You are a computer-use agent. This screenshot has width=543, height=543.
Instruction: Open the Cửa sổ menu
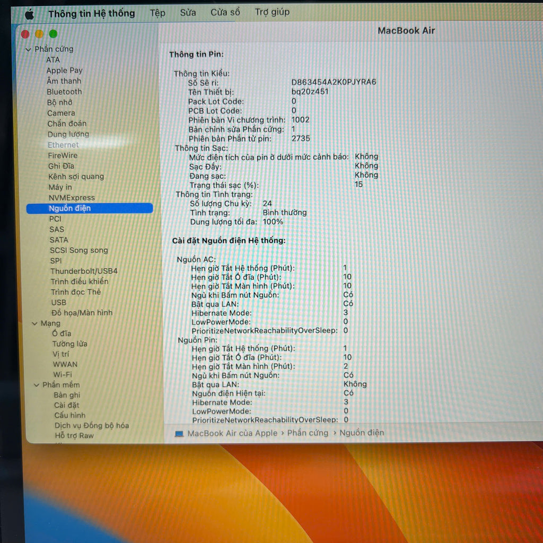(x=225, y=12)
